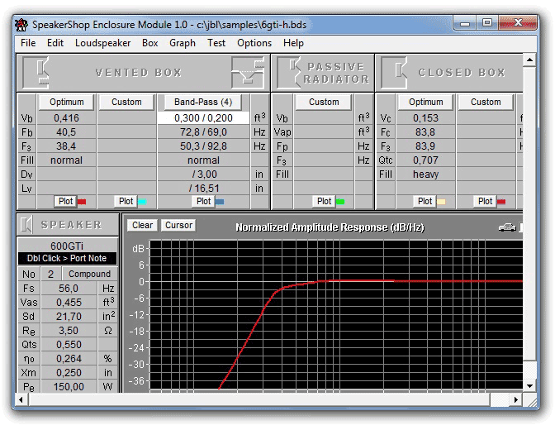Click the Custom button under Passive Radiator
This screenshot has height=430, width=555.
pyautogui.click(x=324, y=103)
